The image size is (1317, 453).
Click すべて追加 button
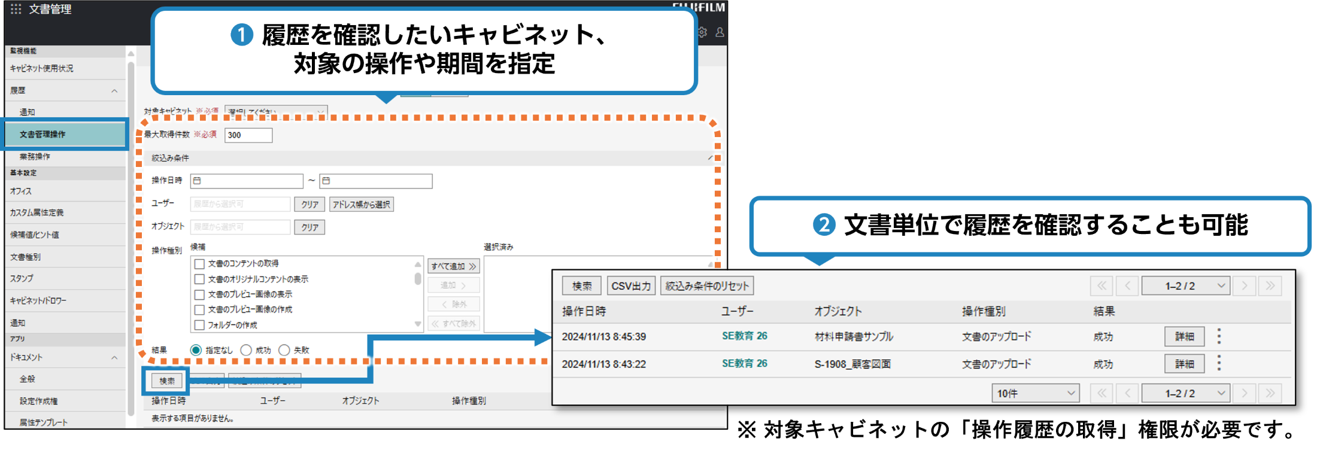click(x=453, y=266)
